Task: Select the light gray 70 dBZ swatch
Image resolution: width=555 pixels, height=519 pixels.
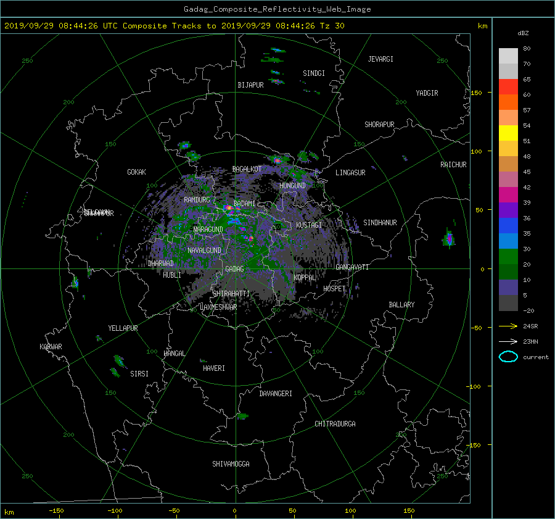Action: 508,56
